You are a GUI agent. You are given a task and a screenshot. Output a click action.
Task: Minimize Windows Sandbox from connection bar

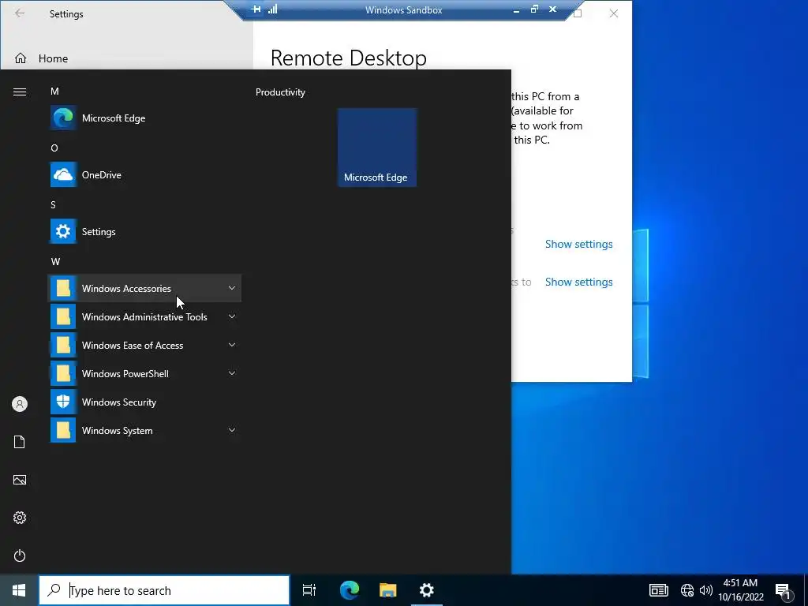[516, 9]
